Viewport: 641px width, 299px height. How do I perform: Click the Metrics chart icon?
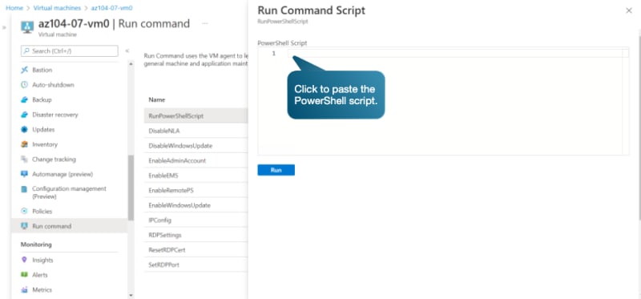(x=24, y=290)
